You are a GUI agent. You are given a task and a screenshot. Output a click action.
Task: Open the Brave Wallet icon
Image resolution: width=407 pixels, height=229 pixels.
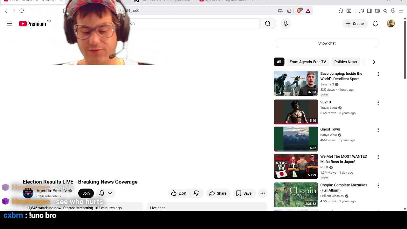click(377, 11)
